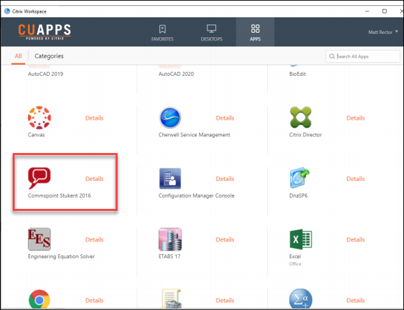Maximize the Citrix Workspace window
The image size is (404, 310).
pyautogui.click(x=384, y=11)
